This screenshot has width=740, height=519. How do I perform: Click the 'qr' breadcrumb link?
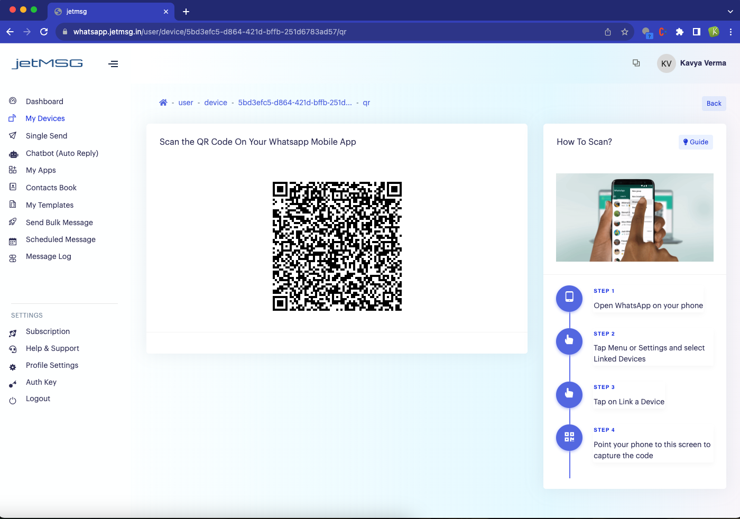coord(366,103)
